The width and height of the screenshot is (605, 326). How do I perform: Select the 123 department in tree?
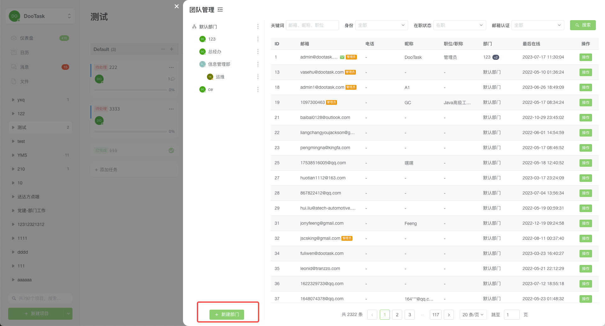212,39
